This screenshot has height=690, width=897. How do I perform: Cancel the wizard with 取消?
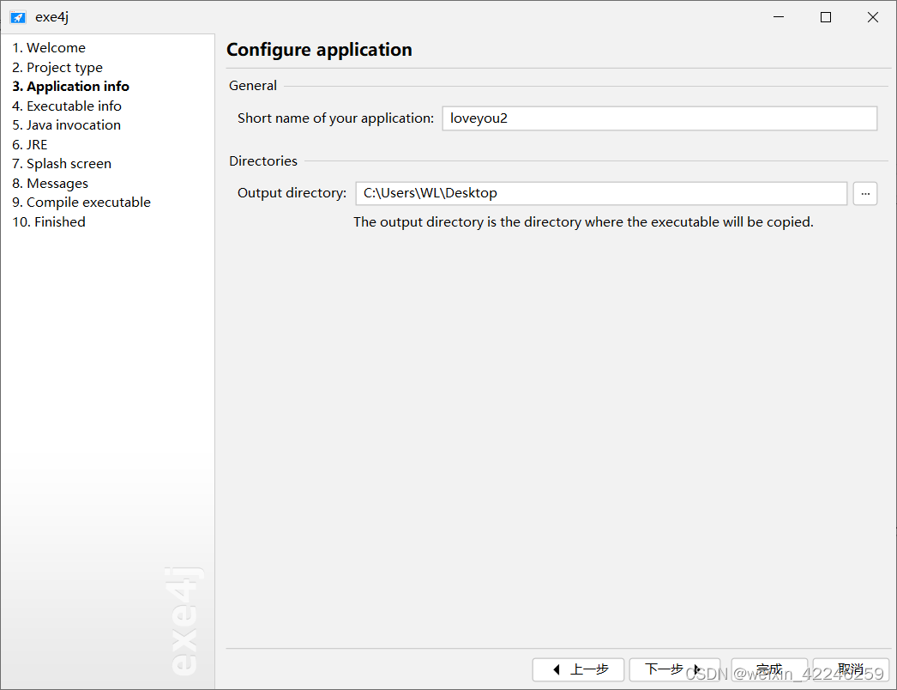point(851,669)
